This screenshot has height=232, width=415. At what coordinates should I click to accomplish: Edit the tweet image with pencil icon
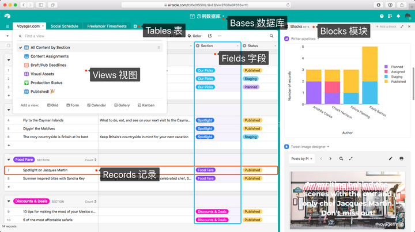(x=390, y=158)
